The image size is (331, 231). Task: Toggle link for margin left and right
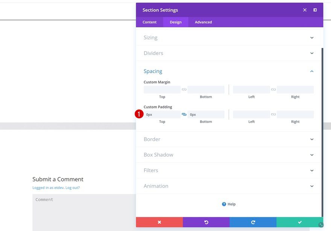pos(273,89)
